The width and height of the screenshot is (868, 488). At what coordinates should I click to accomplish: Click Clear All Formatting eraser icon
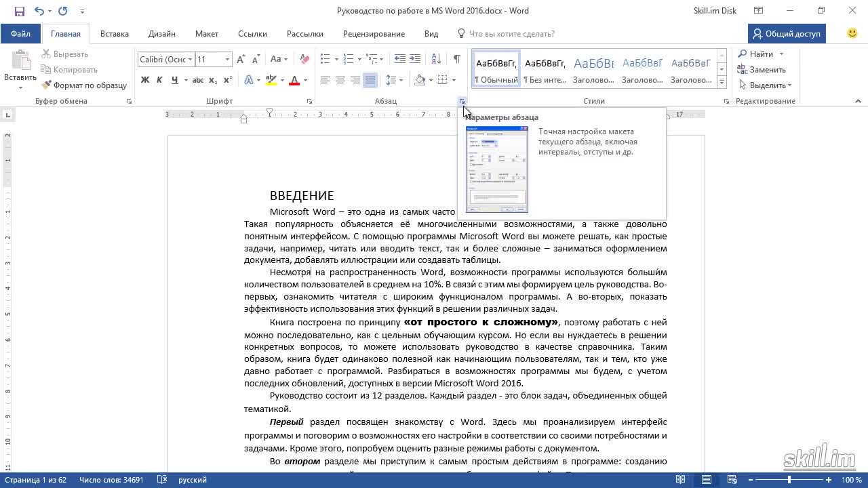[304, 60]
